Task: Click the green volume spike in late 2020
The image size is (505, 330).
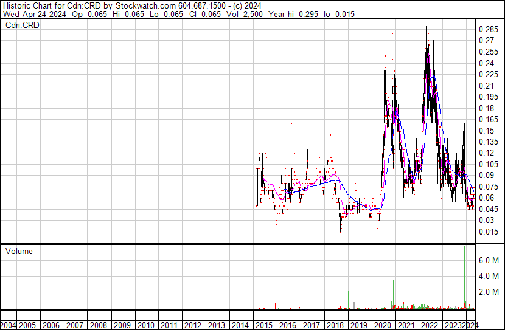Action: [x=394, y=294]
